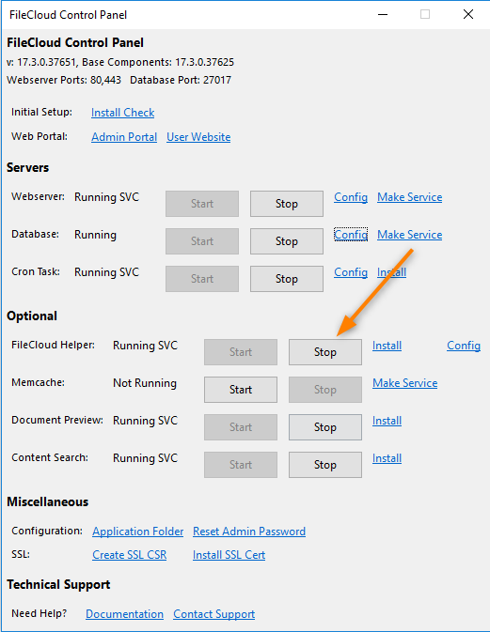
Task: Stop the FileCloud Helper service
Action: click(x=324, y=352)
